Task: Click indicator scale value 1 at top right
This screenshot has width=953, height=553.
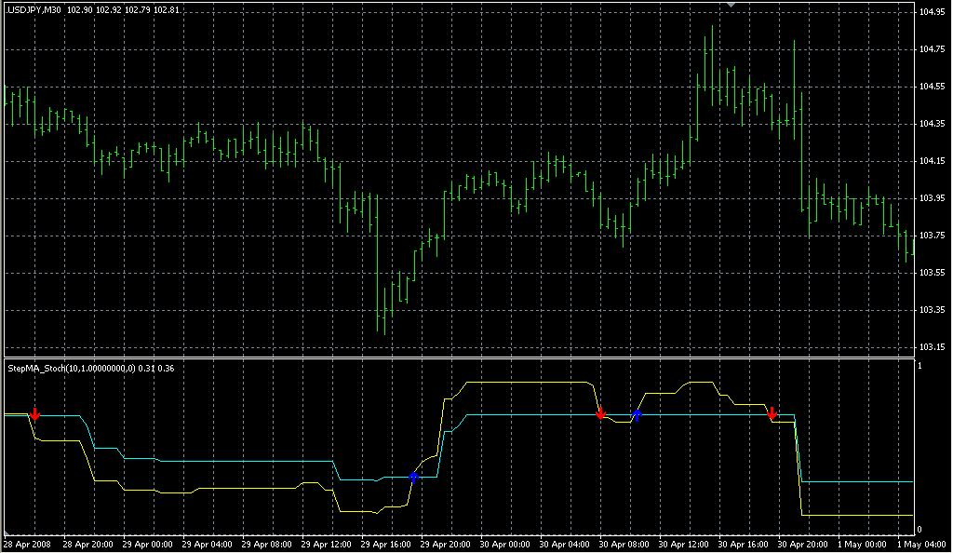Action: pyautogui.click(x=919, y=366)
